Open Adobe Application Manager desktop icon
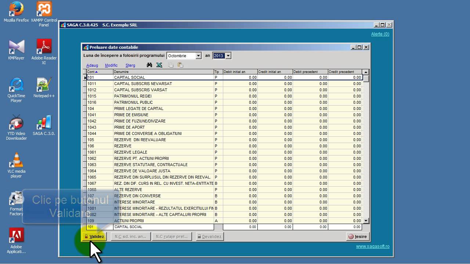This screenshot has height=264, width=470. [16, 241]
